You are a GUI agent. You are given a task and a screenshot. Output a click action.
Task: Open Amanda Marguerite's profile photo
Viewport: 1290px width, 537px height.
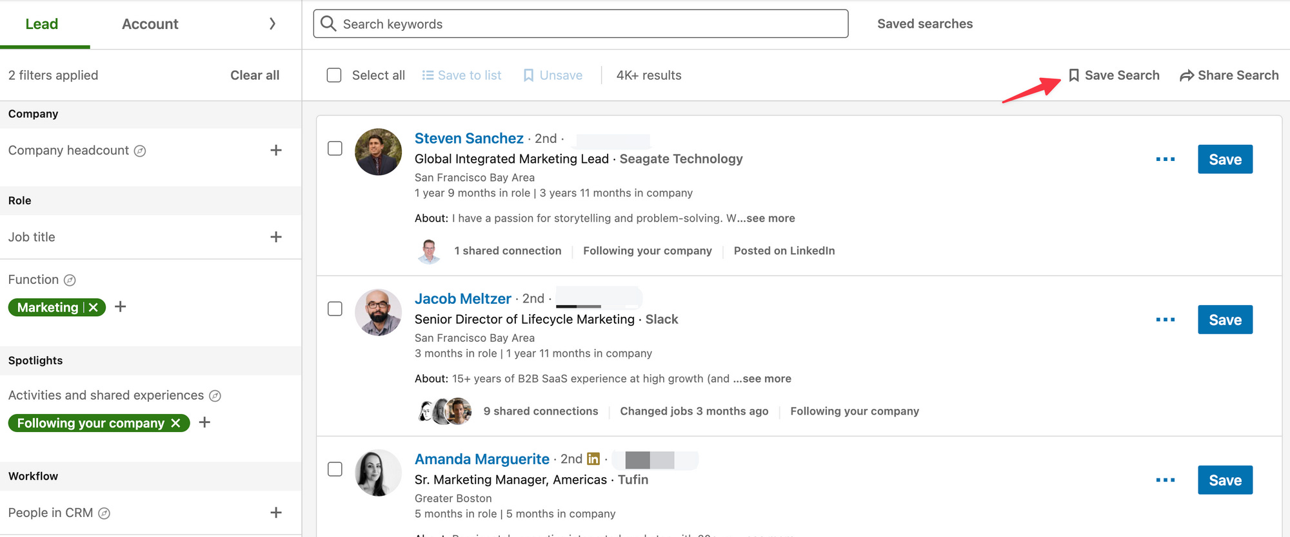378,473
